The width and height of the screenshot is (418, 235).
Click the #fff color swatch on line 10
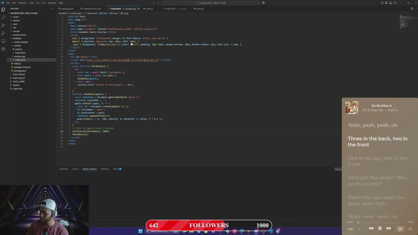(132, 44)
